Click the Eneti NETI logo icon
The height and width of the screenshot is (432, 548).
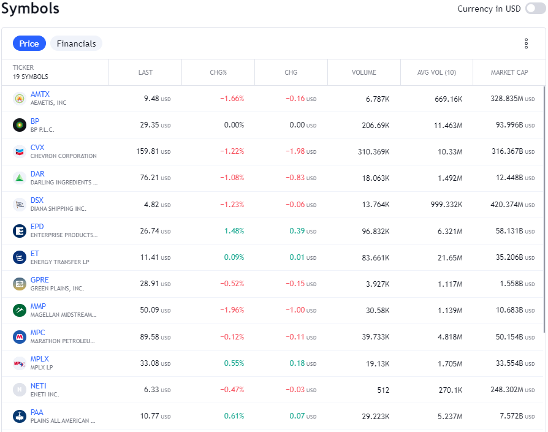point(20,390)
